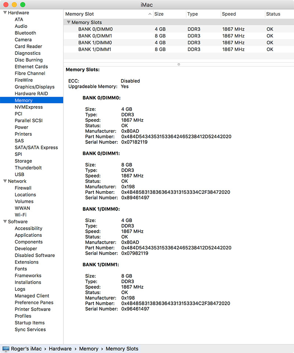Screen dimensions: 294x353
Task: Select PCI in the sidebar
Action: [18, 114]
